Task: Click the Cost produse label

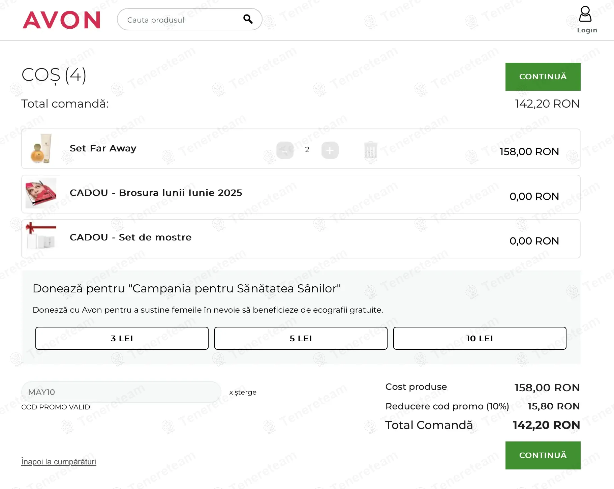Action: (x=416, y=387)
